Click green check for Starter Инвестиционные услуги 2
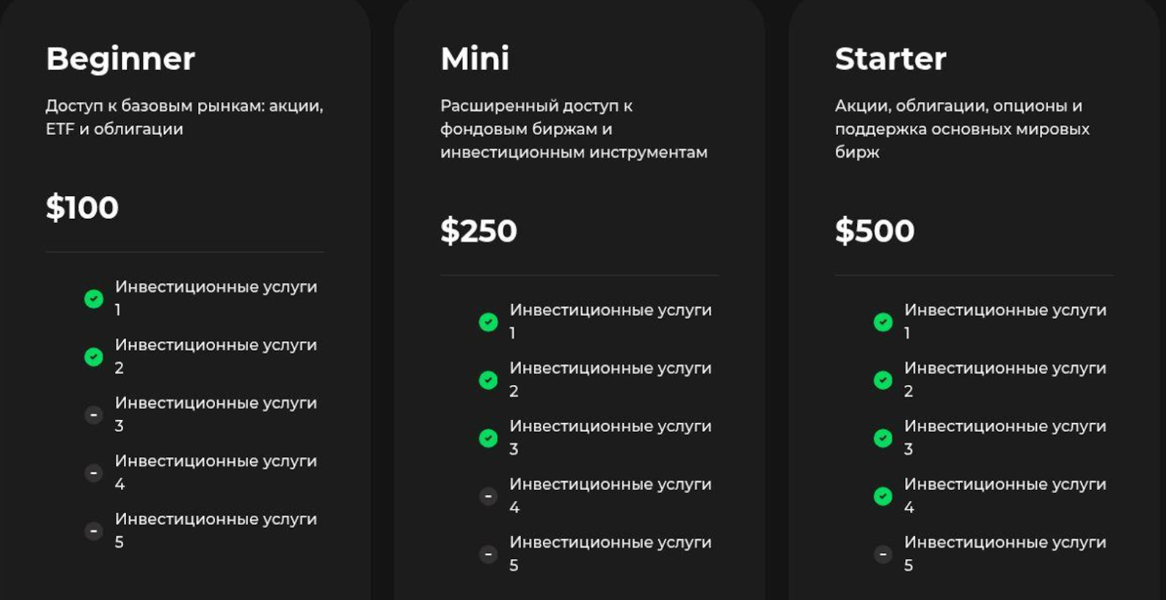The image size is (1166, 600). point(883,380)
